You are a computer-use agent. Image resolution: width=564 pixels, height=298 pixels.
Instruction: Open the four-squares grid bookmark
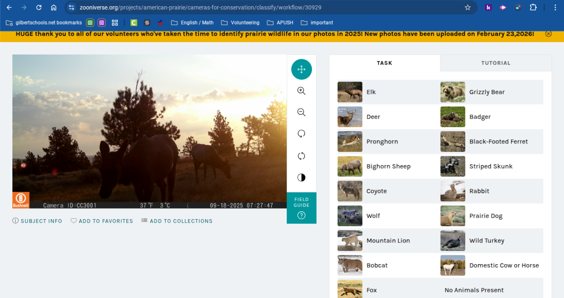[115, 22]
